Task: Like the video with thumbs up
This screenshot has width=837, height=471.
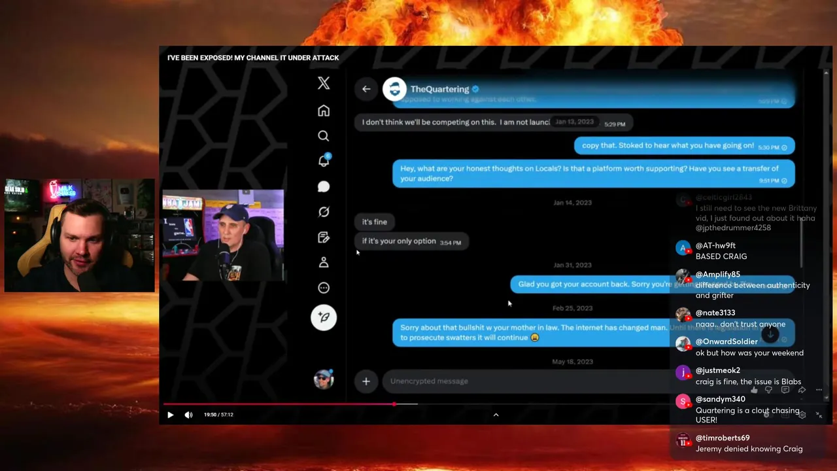Action: tap(754, 390)
